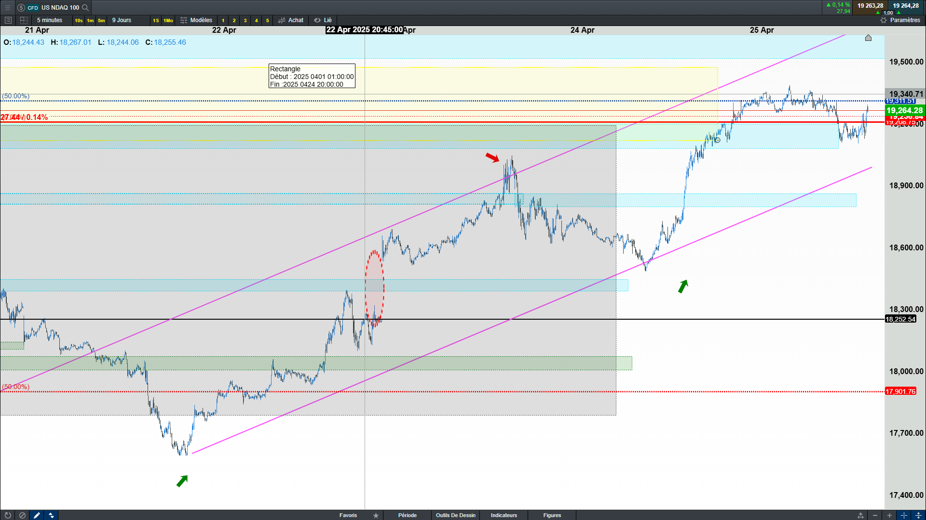The image size is (926, 520).
Task: Toggle the crosshair cursor icon
Action: (x=904, y=515)
